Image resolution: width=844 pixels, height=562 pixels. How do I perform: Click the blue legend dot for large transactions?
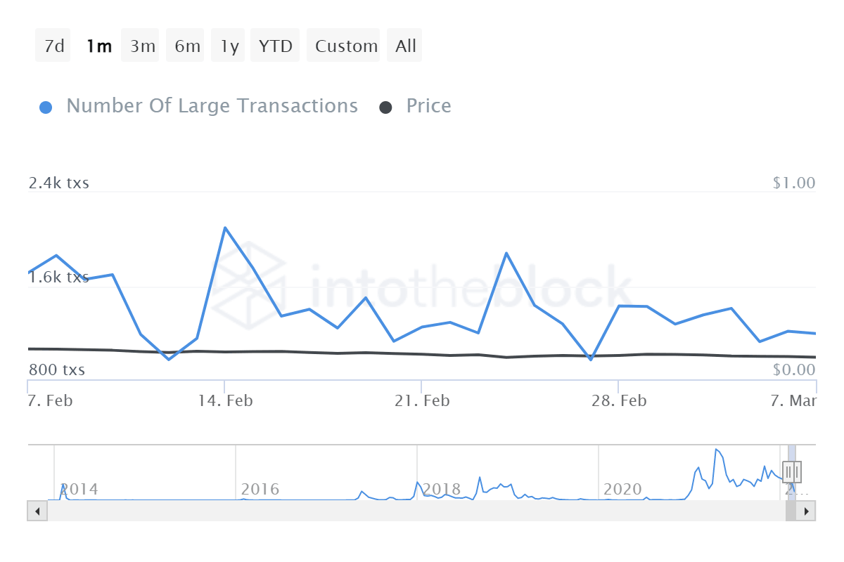pos(46,105)
